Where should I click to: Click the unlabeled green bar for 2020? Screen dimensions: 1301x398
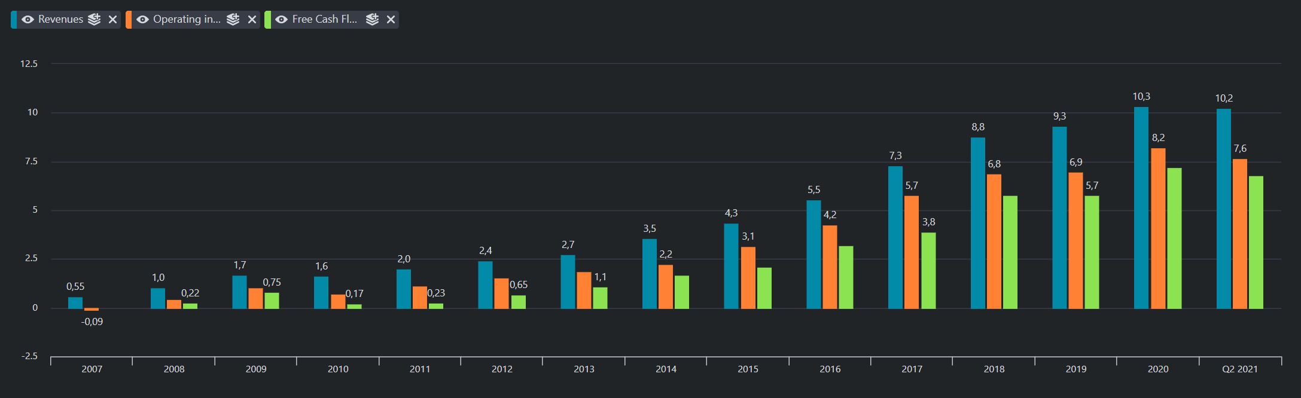1174,238
